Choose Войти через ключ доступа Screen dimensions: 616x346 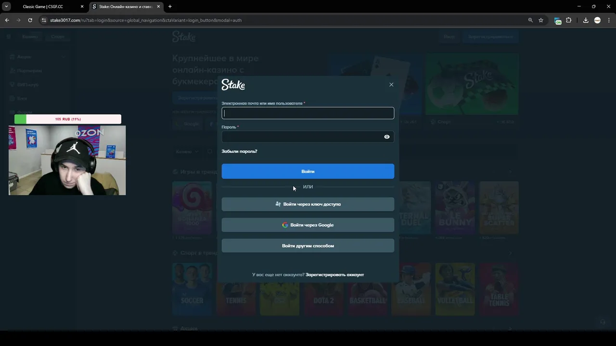pos(308,204)
